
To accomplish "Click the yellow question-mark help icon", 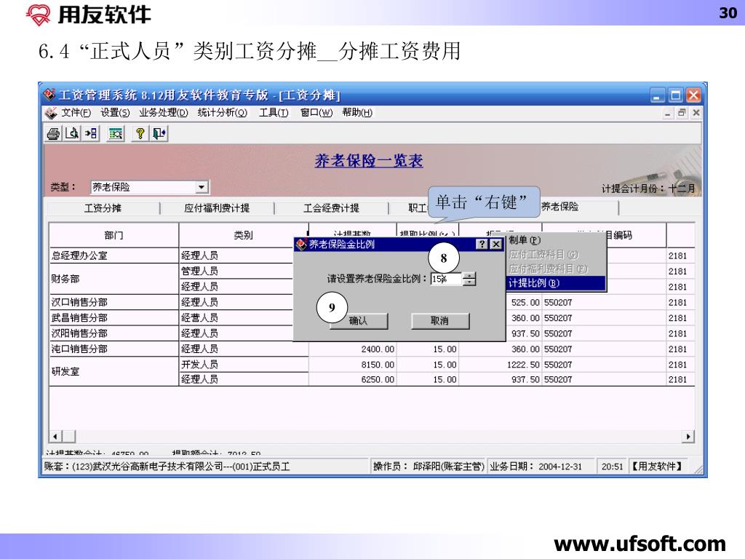I will (x=140, y=134).
